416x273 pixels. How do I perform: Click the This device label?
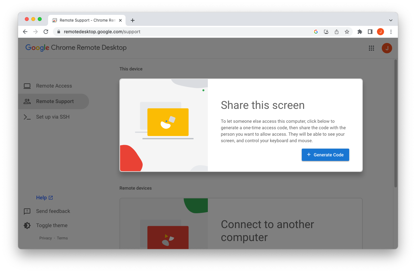131,69
